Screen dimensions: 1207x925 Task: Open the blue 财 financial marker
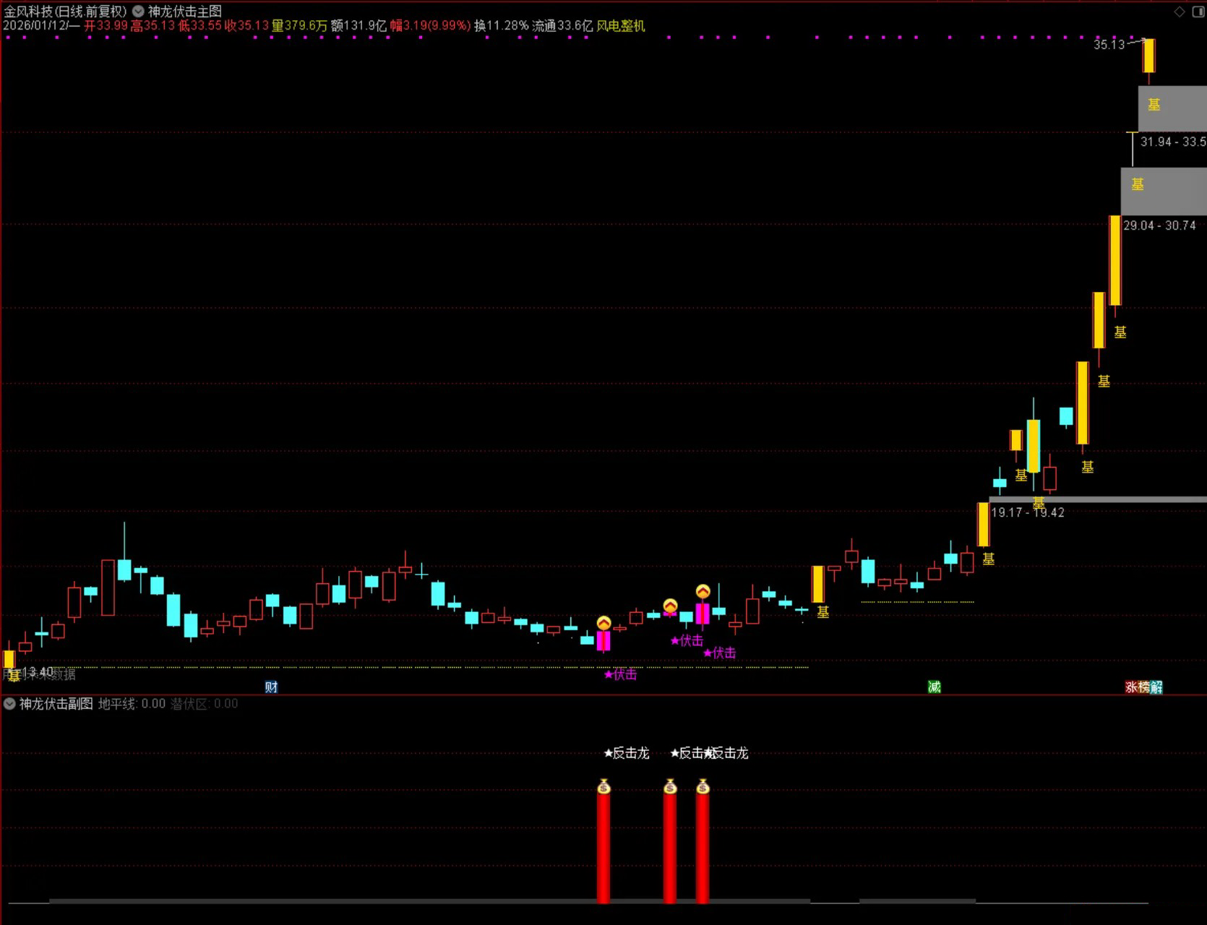(271, 687)
